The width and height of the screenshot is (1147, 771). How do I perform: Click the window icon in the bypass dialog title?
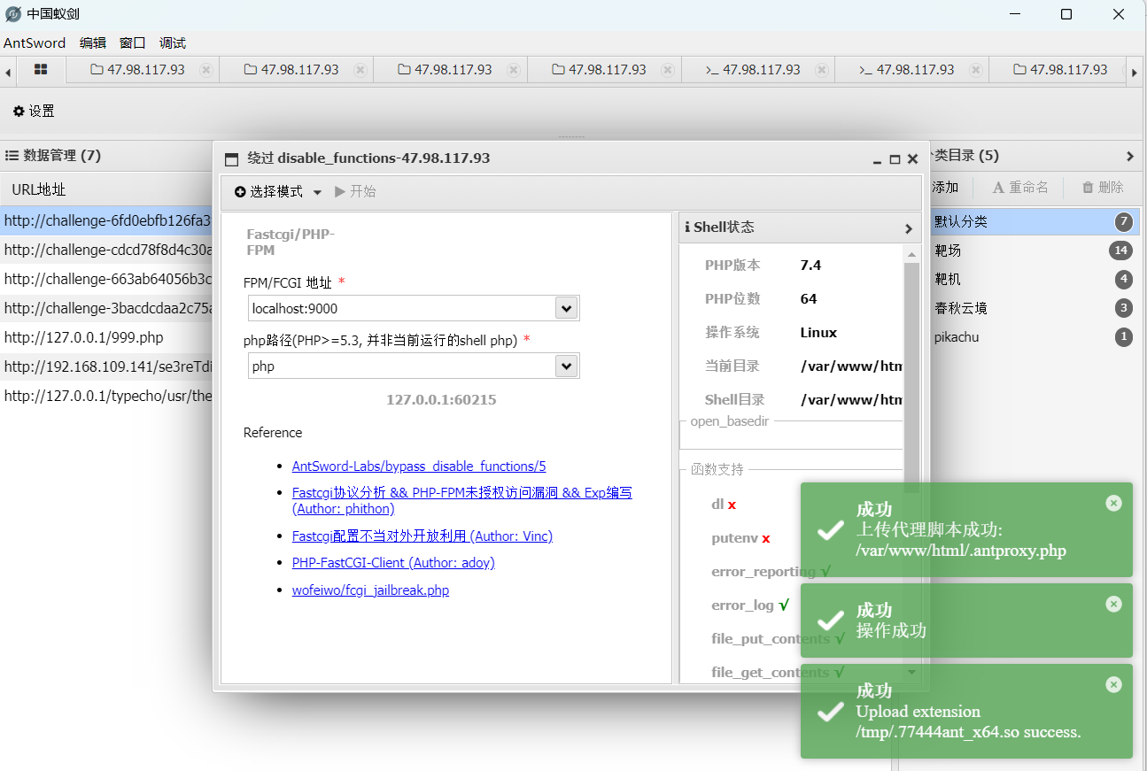pyautogui.click(x=232, y=159)
